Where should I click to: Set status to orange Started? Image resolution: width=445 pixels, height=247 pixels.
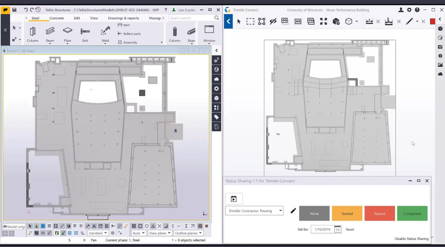click(347, 213)
